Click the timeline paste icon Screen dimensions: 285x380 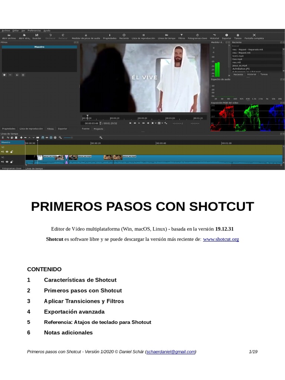[16, 138]
